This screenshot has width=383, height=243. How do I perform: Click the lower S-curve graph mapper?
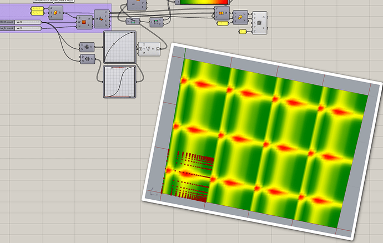click(x=120, y=82)
